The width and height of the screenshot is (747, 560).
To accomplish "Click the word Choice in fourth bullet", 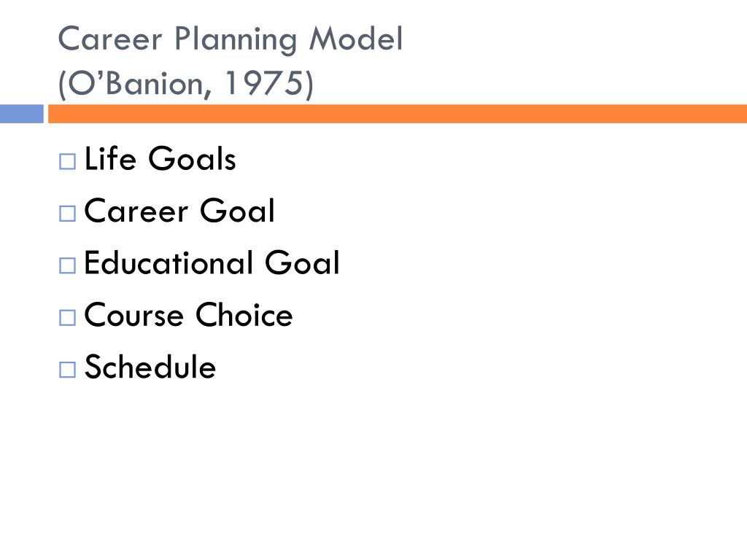I will [x=244, y=315].
